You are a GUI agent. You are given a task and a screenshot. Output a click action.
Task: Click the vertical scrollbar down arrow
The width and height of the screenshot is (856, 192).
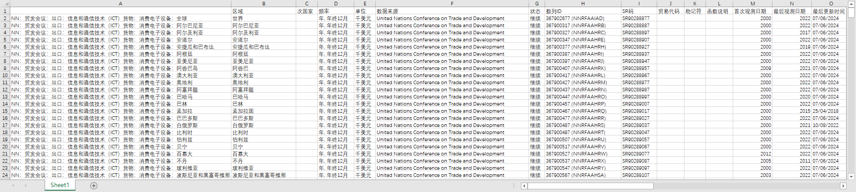851,176
